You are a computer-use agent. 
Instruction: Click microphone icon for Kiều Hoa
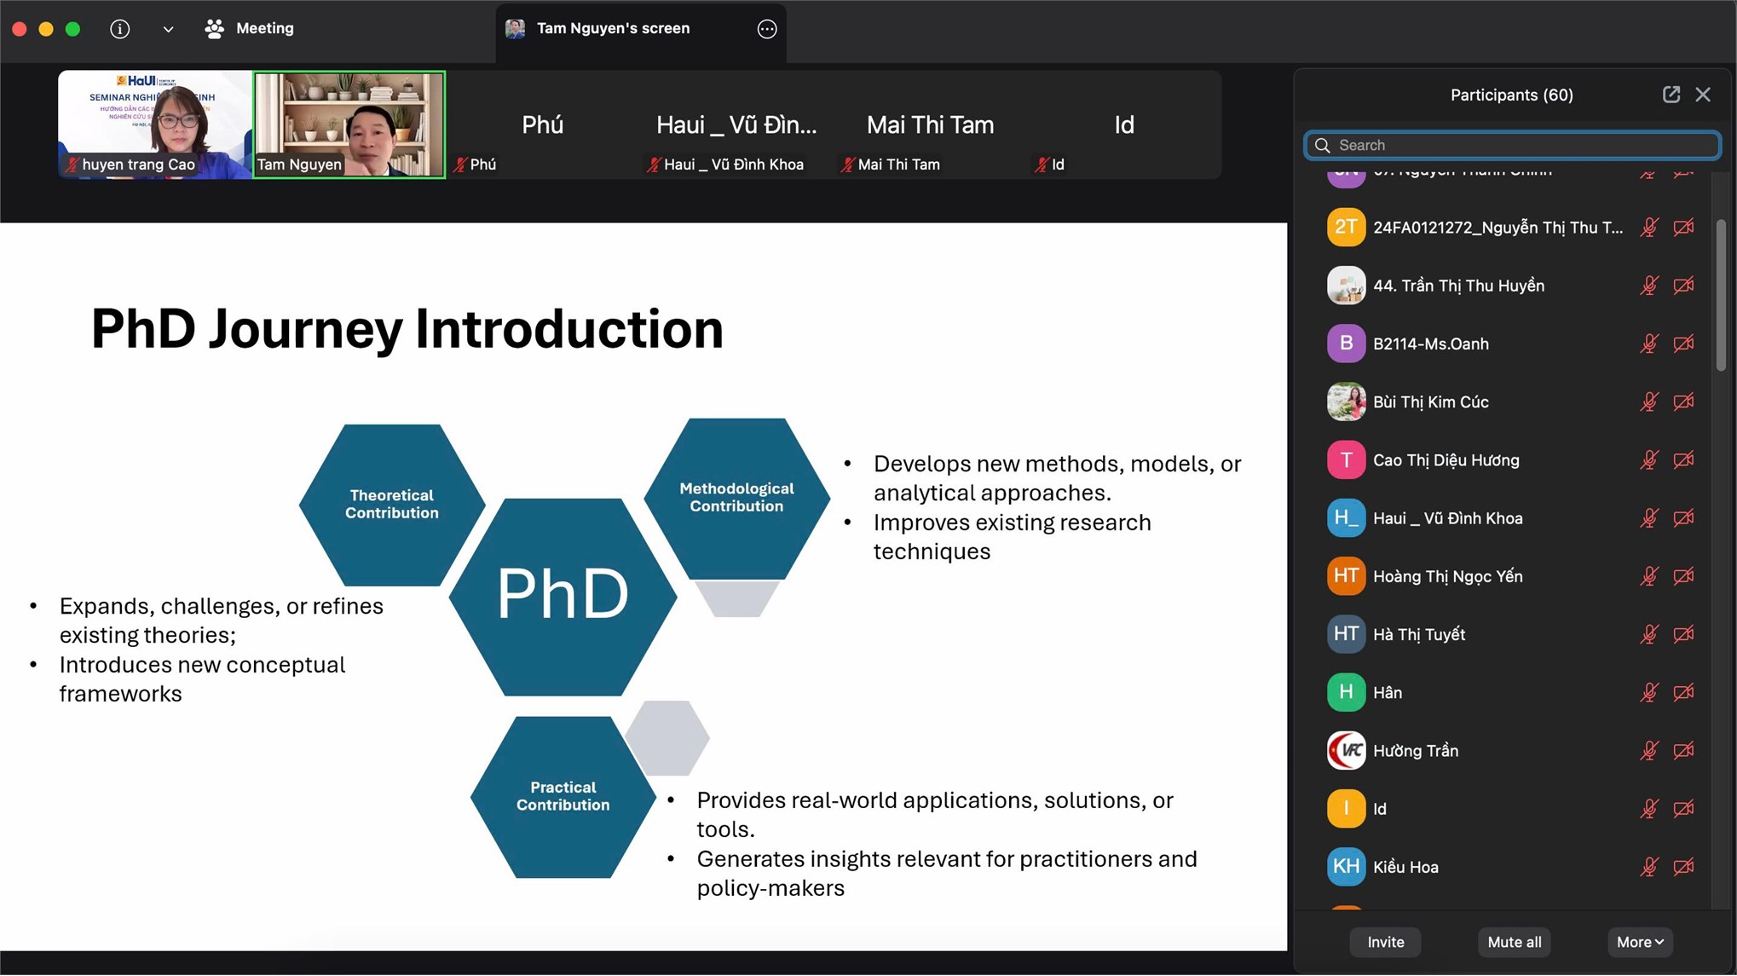click(x=1649, y=868)
